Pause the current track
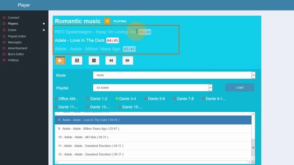This screenshot has width=294, height=165. (x=77, y=60)
